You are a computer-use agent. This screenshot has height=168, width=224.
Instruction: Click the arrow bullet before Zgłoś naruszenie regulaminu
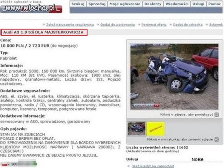[x=44, y=24]
